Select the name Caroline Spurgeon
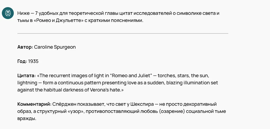 (55, 47)
